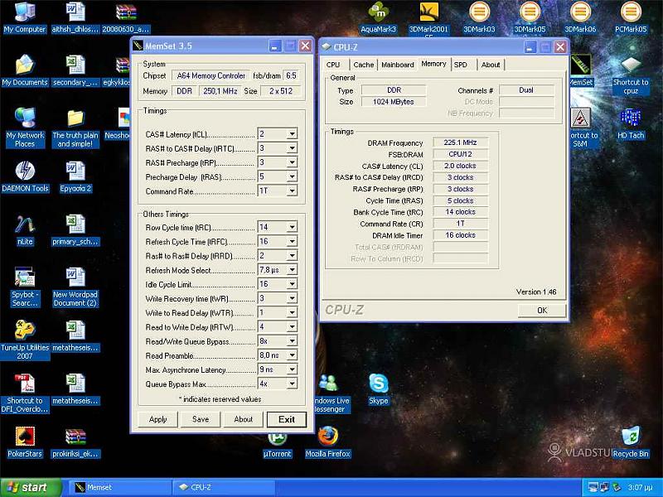
Task: Open TuneUp Utilities 2007 shortcut
Action: coord(25,340)
